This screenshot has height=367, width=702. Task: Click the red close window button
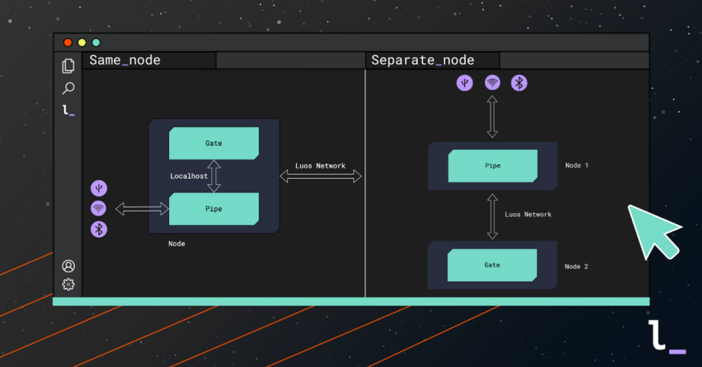click(68, 42)
